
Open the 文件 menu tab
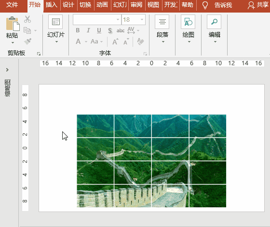point(12,5)
